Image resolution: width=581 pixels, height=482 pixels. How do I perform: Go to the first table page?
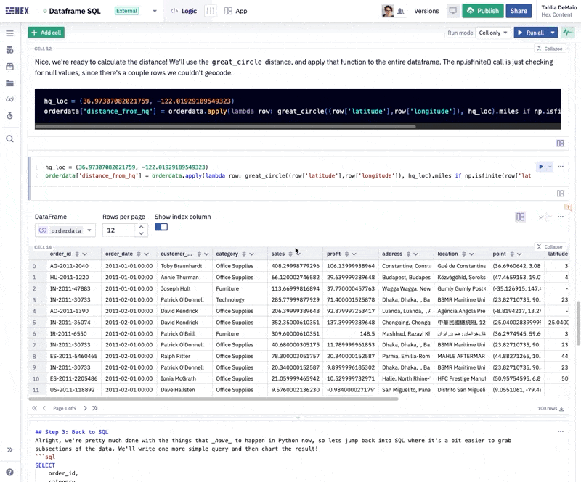click(34, 408)
